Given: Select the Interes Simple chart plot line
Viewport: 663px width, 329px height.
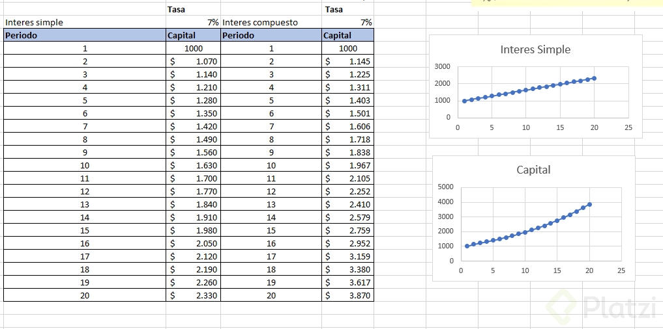Looking at the screenshot, I should [x=529, y=90].
